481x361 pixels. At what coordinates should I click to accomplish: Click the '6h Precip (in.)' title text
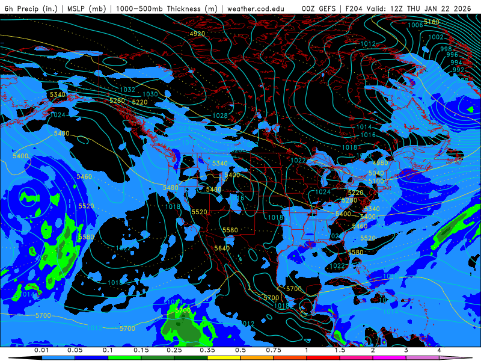[x=31, y=8]
